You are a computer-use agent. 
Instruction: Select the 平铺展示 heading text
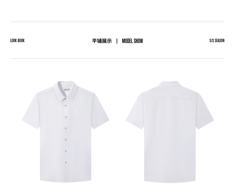102,41
